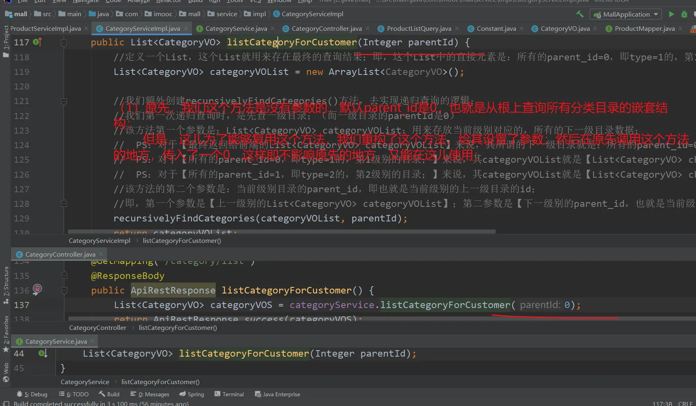Start debugging with the bug icon
The width and height of the screenshot is (696, 406).
click(x=684, y=14)
